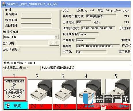The image size is (133, 111).
Task: Click the 错误代码说明 error description text box
Action: point(86,68)
